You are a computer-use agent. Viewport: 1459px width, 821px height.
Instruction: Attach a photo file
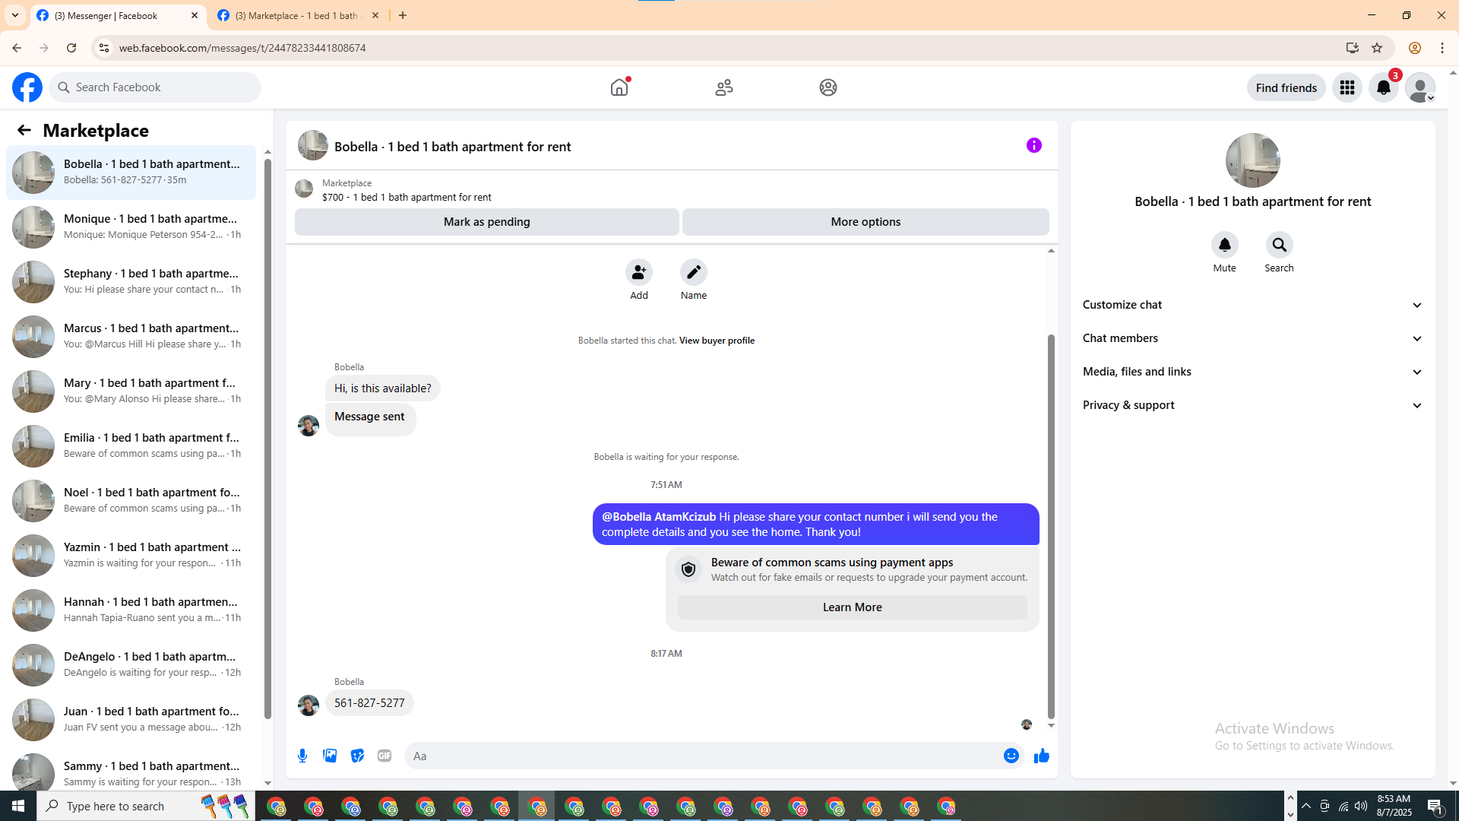(330, 756)
